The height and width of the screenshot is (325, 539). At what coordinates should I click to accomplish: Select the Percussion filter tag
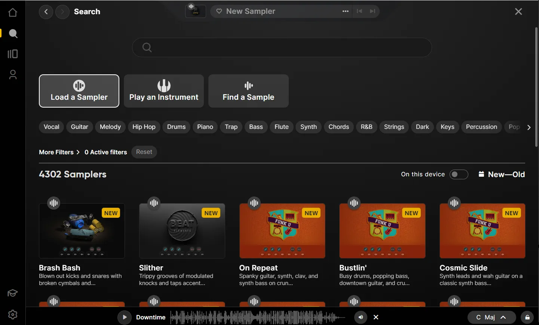[x=481, y=127]
